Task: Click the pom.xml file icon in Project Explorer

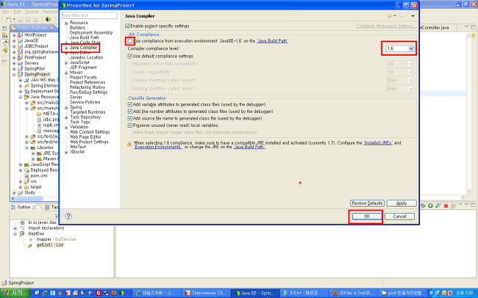Action: pyautogui.click(x=26, y=175)
